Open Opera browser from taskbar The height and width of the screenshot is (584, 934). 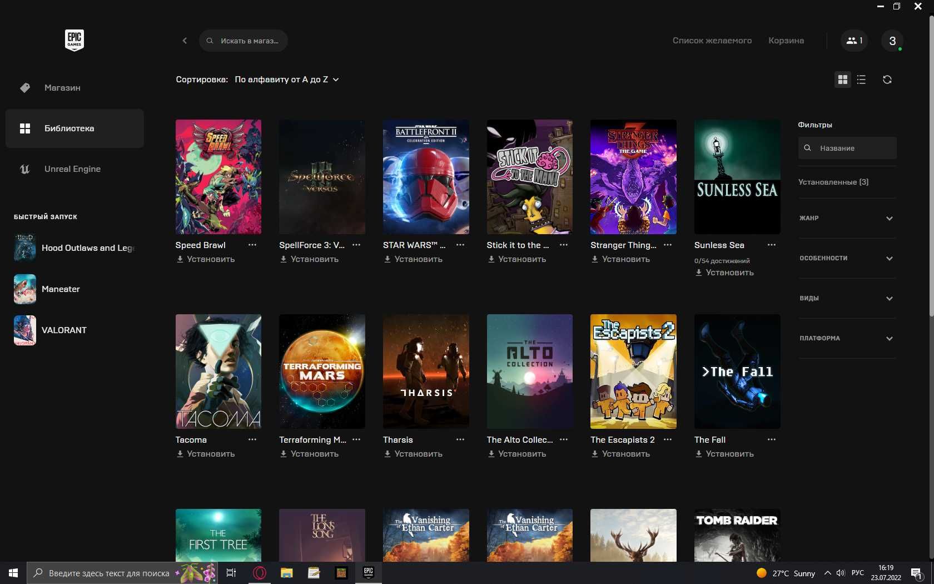click(259, 573)
